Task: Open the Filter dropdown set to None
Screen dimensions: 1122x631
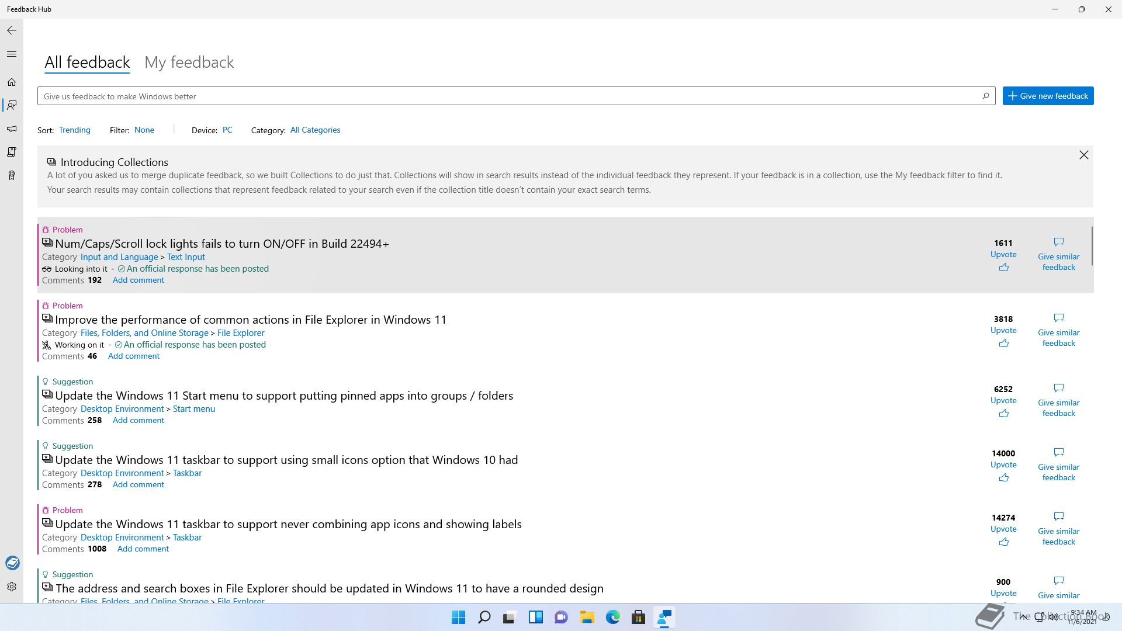Action: click(x=144, y=130)
